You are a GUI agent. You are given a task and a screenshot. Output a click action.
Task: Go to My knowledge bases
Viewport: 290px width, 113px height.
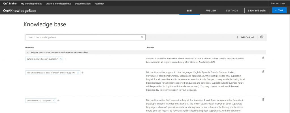[31, 4]
